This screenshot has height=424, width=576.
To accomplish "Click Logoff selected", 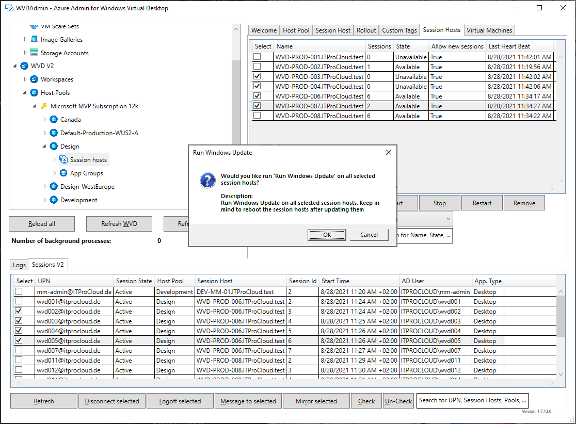I will point(180,401).
